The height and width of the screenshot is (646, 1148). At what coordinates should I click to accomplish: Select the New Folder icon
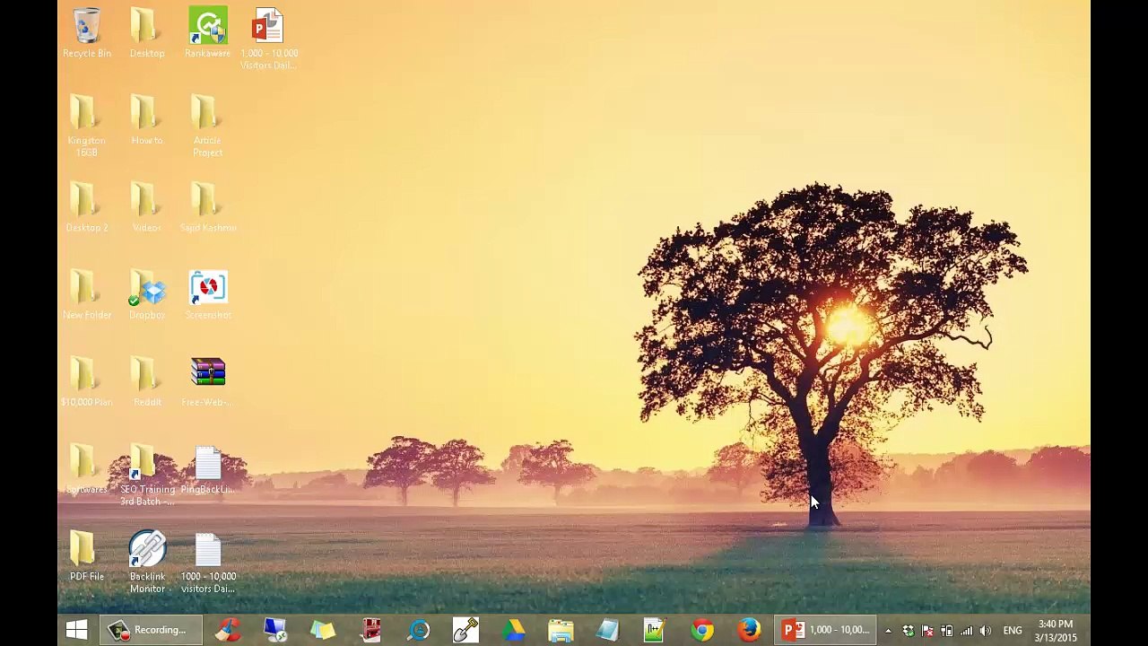[x=87, y=295]
